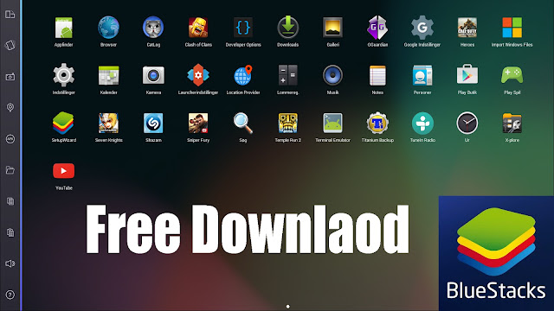Launch the X-plore file manager
The image size is (554, 311).
512,123
